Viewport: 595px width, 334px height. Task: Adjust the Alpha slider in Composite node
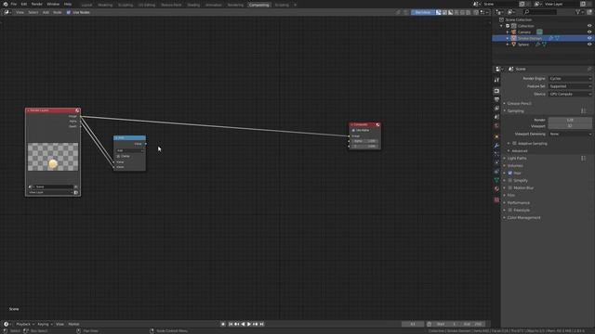(364, 141)
